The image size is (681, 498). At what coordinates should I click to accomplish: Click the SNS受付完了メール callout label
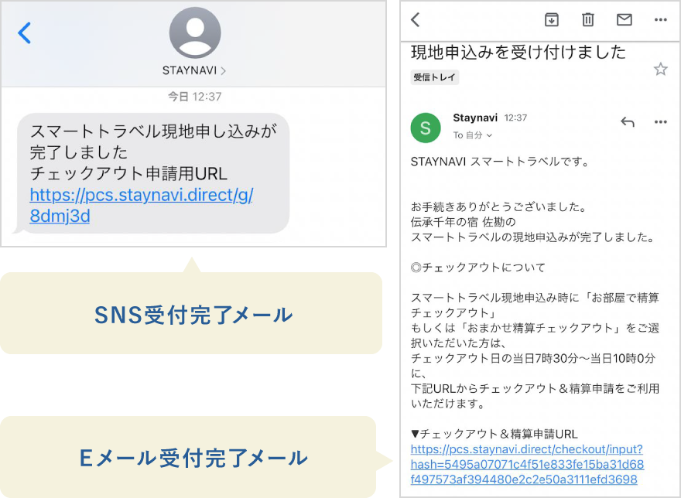tap(193, 315)
